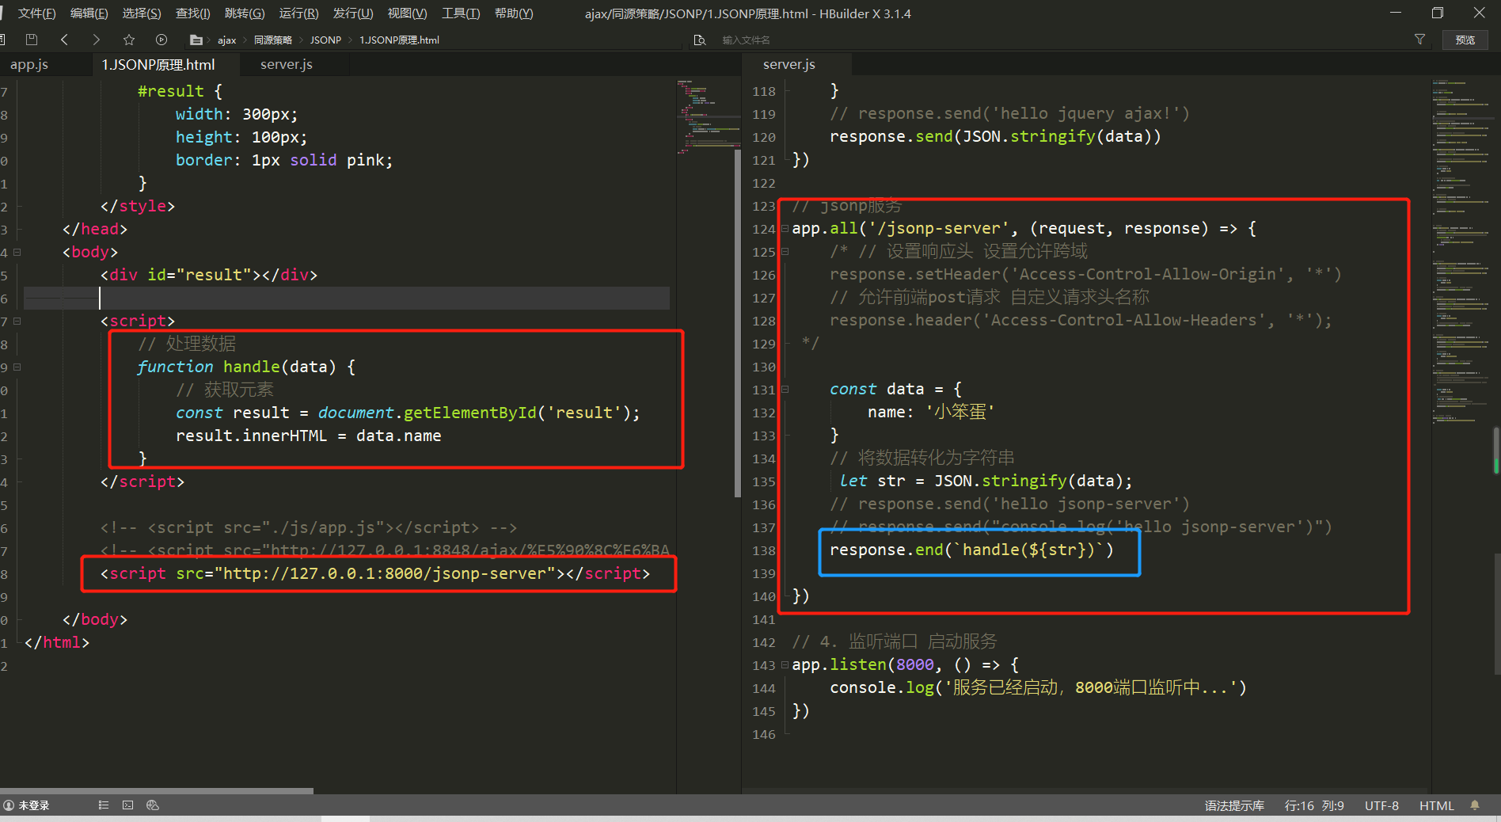Change HTML language mode in status bar

click(1436, 805)
